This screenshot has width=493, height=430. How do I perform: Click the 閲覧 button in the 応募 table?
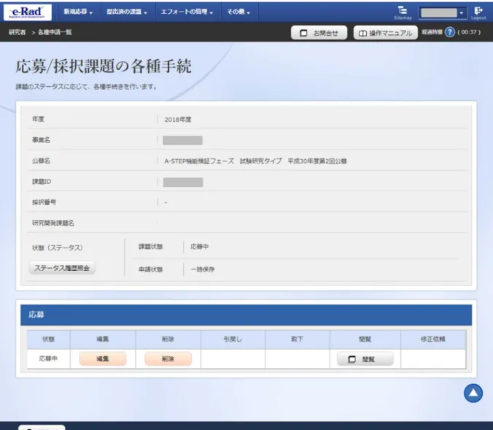pyautogui.click(x=365, y=359)
